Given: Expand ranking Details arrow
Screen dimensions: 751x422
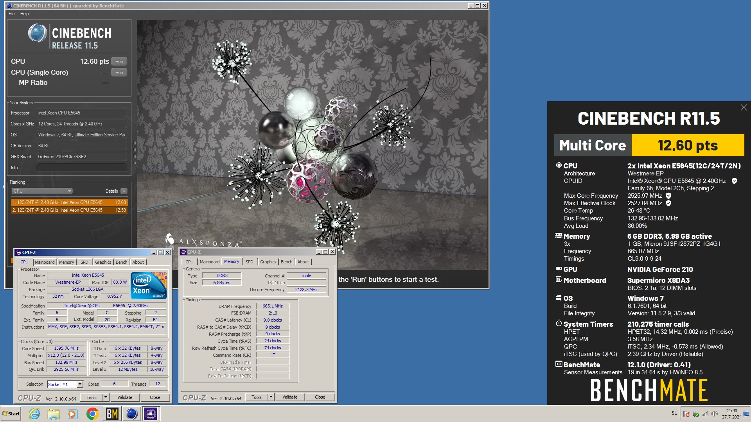Looking at the screenshot, I should tap(124, 191).
